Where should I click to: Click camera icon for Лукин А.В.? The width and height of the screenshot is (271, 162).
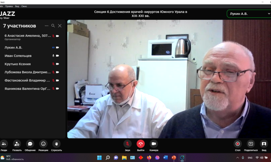[57, 47]
